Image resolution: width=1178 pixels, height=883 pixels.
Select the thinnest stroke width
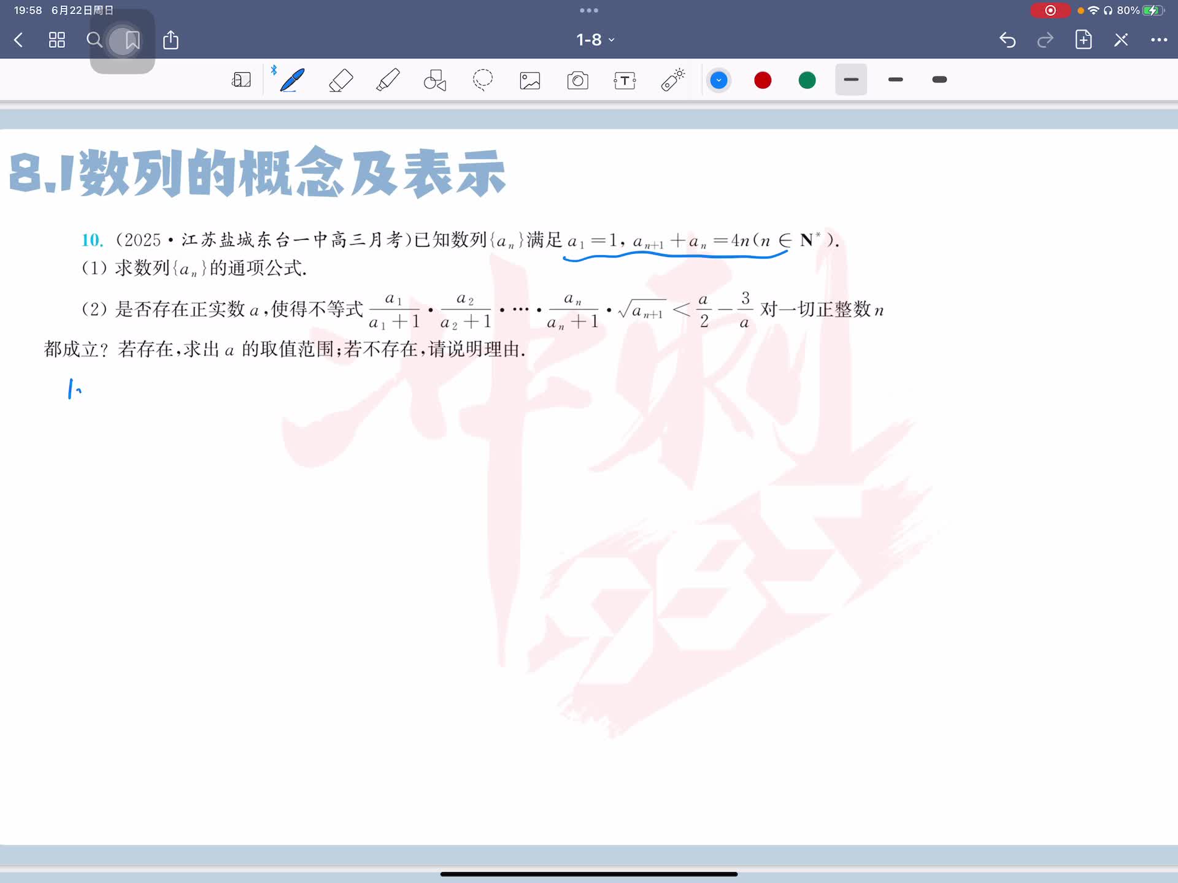[x=851, y=80]
